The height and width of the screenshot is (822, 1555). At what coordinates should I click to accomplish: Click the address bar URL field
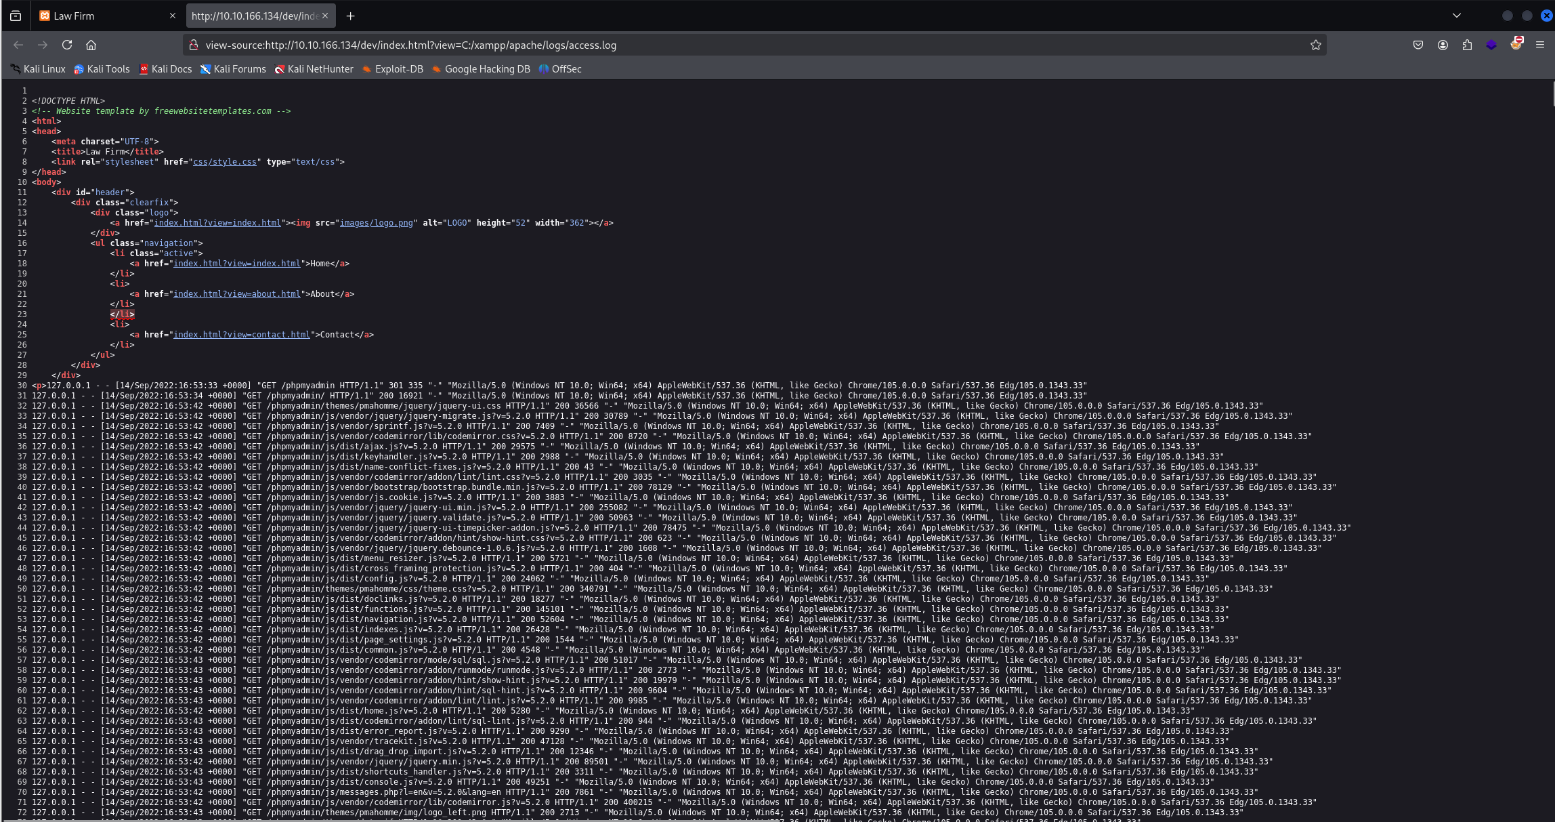click(677, 45)
